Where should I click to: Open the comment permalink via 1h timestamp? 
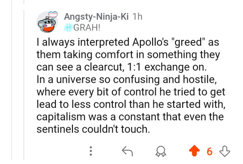(137, 16)
